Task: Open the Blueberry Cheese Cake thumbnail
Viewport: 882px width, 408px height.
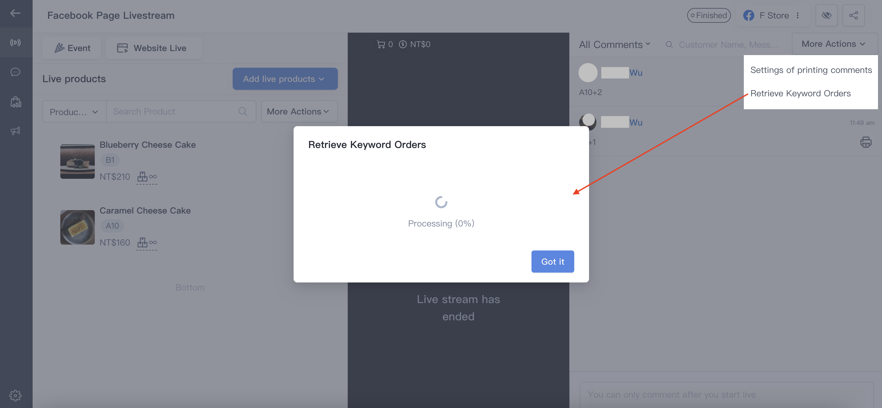Action: [x=77, y=161]
